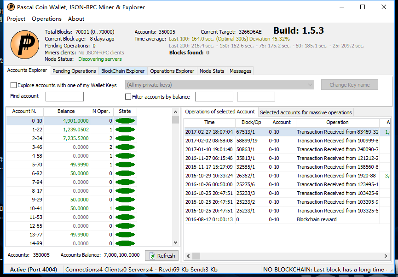Viewport: 398px width, 277px height.
Task: Click the Operation column header
Action: pyautogui.click(x=338, y=122)
